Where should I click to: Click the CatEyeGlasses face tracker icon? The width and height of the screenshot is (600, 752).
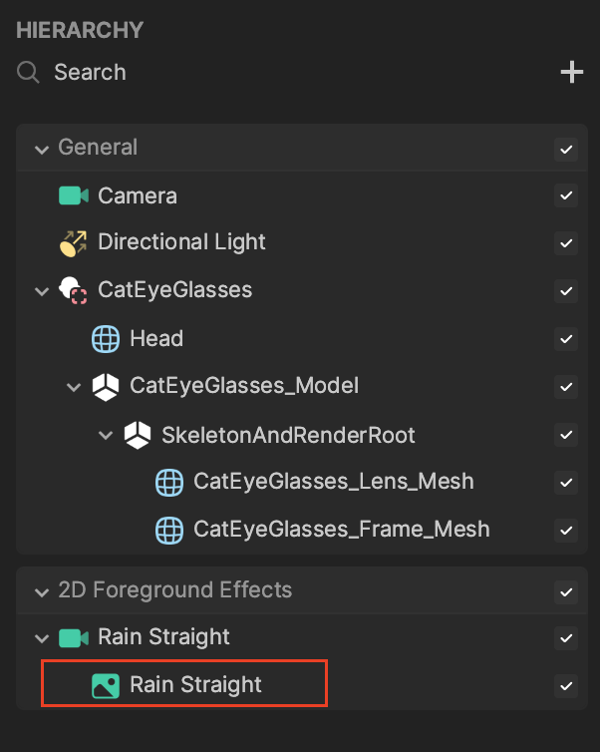[73, 290]
